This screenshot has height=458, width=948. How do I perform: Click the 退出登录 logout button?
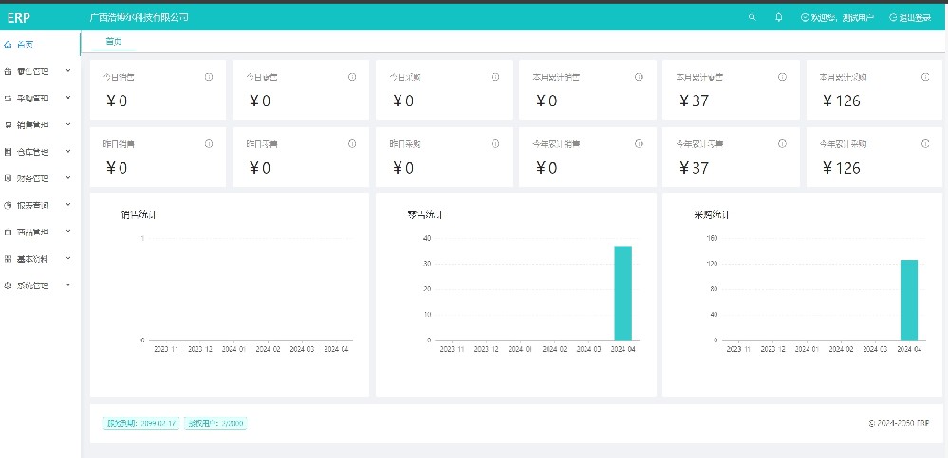[x=910, y=17]
